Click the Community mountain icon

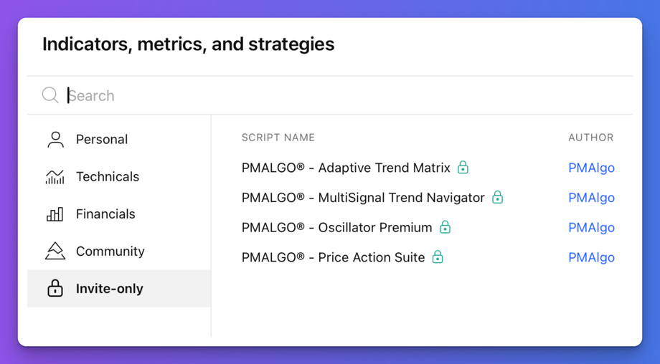55,251
